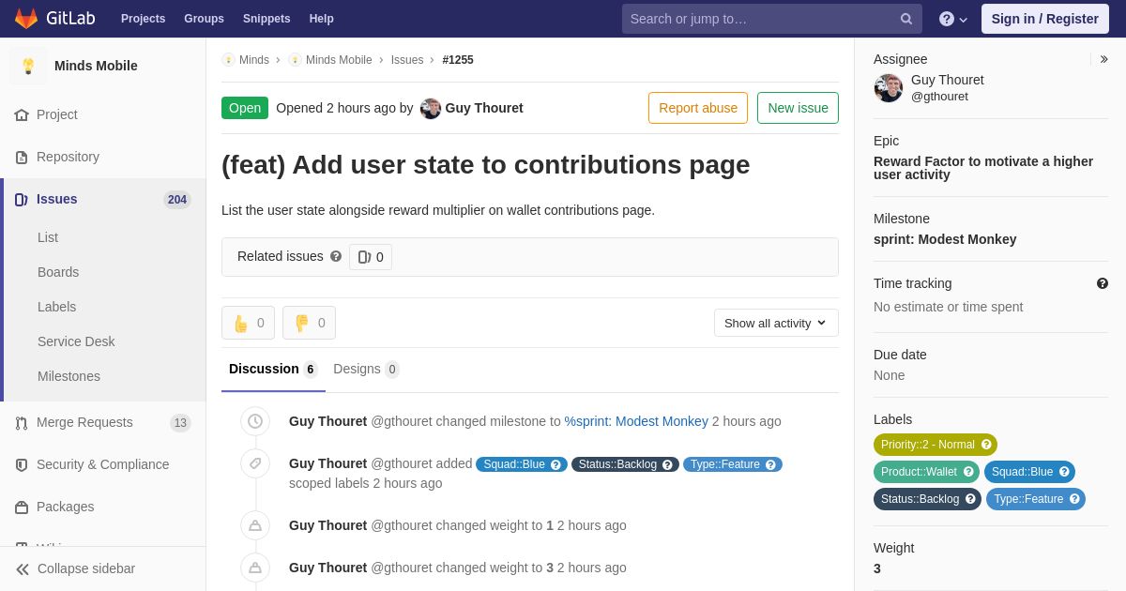Image resolution: width=1126 pixels, height=591 pixels.
Task: Open the Help question mark menu
Action: tap(953, 19)
